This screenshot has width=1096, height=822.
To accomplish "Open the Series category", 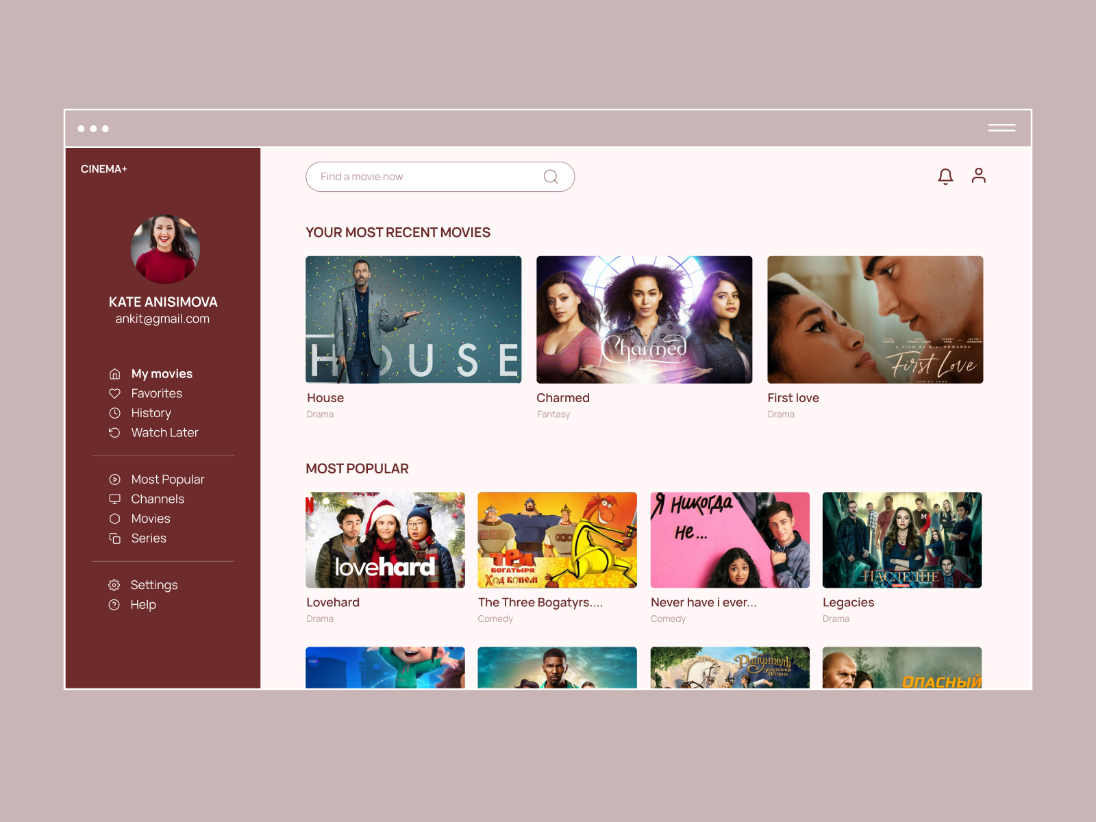I will click(149, 538).
